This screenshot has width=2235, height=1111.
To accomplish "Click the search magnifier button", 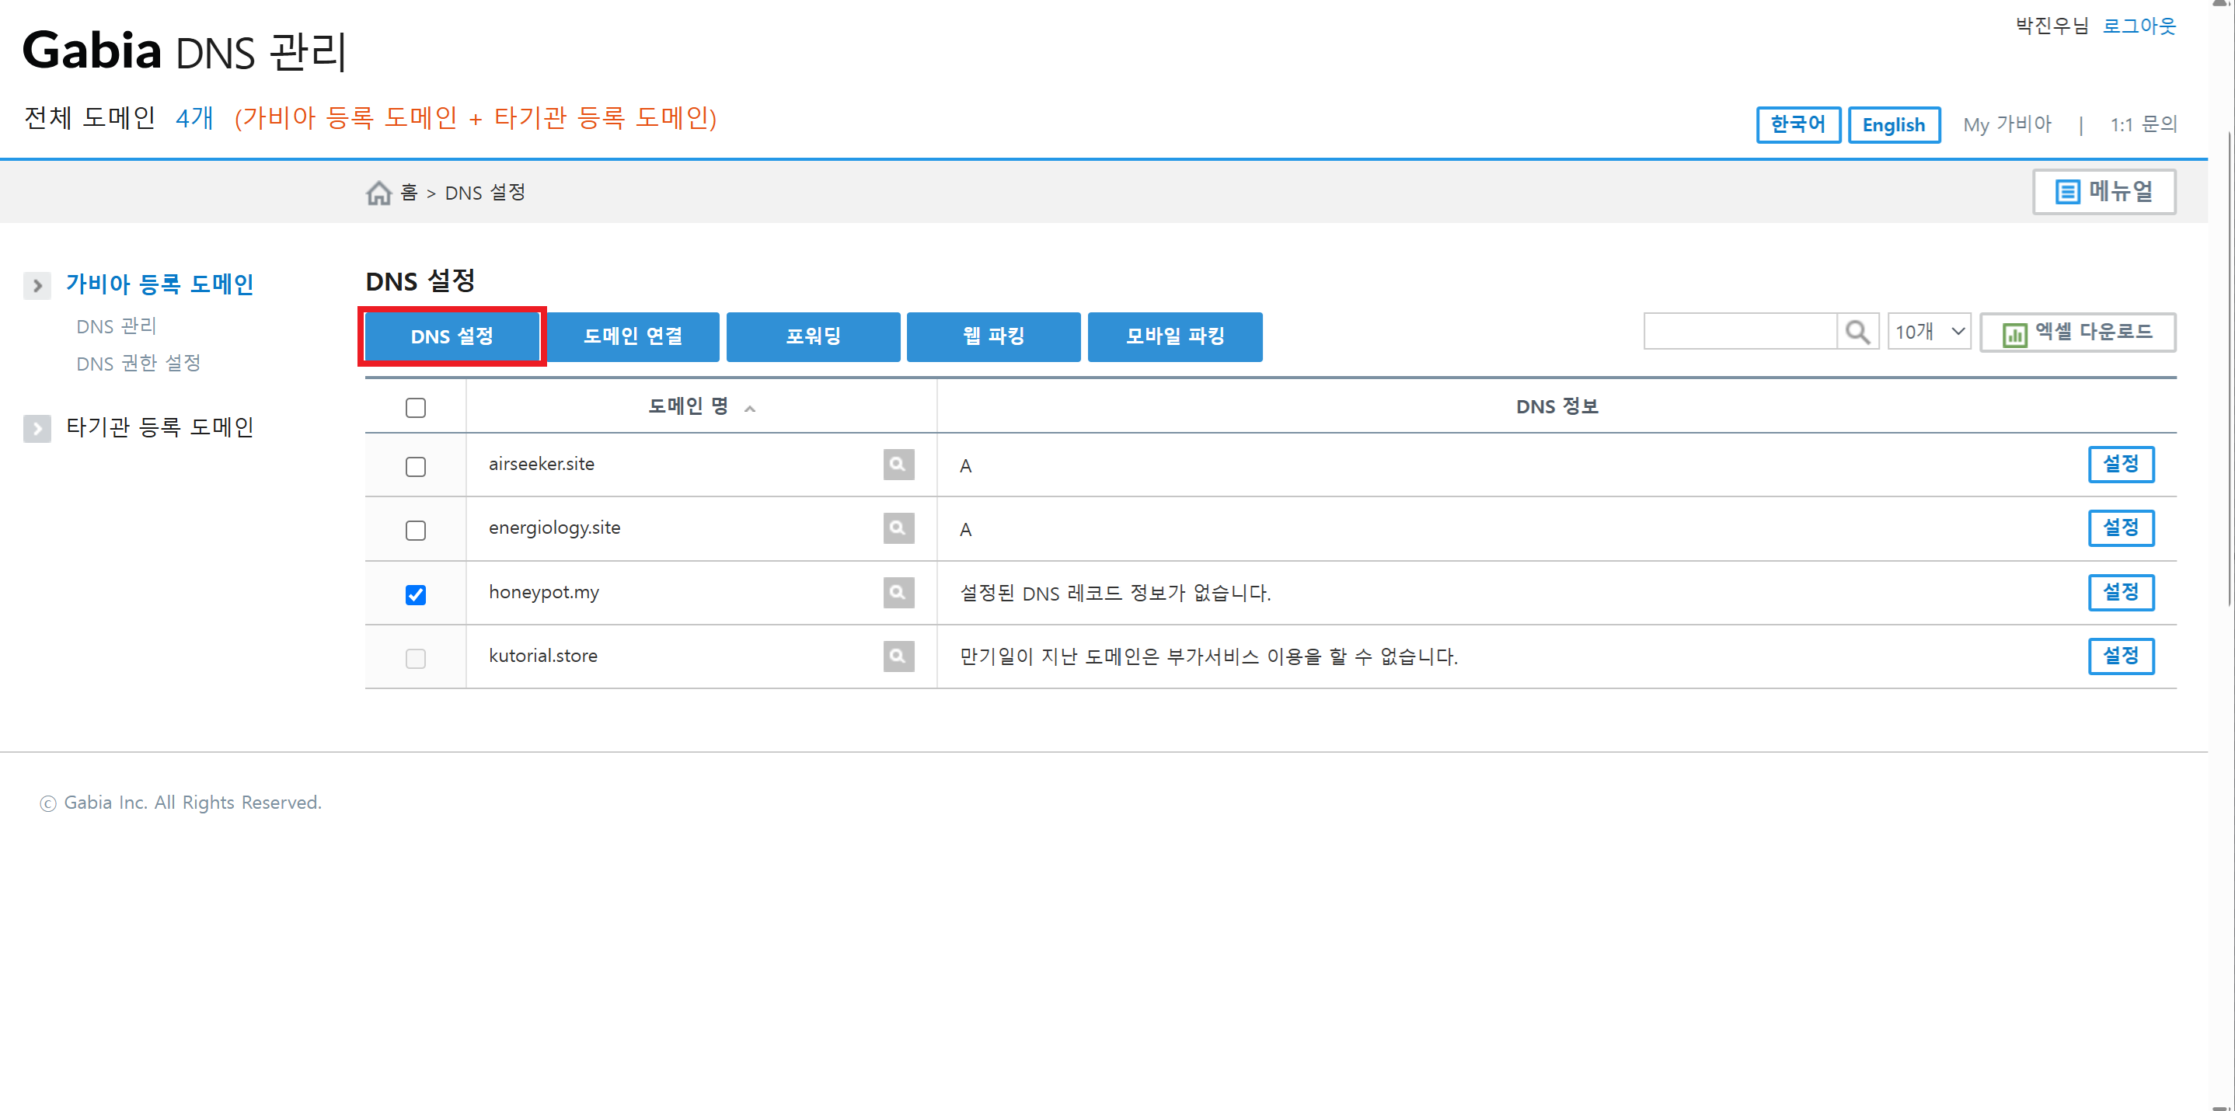I will coord(1857,333).
